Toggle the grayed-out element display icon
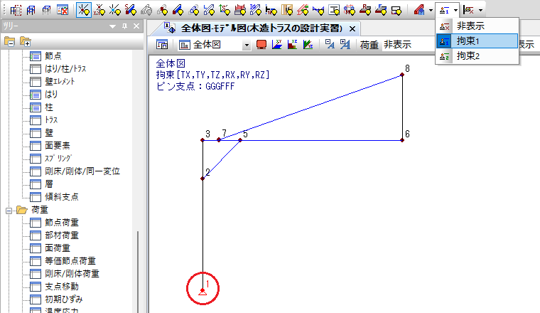The image size is (540, 313). (x=146, y=10)
